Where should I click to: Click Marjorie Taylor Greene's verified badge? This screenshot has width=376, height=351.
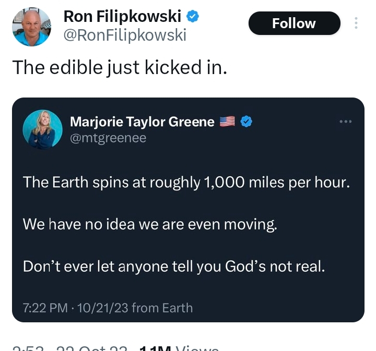246,122
